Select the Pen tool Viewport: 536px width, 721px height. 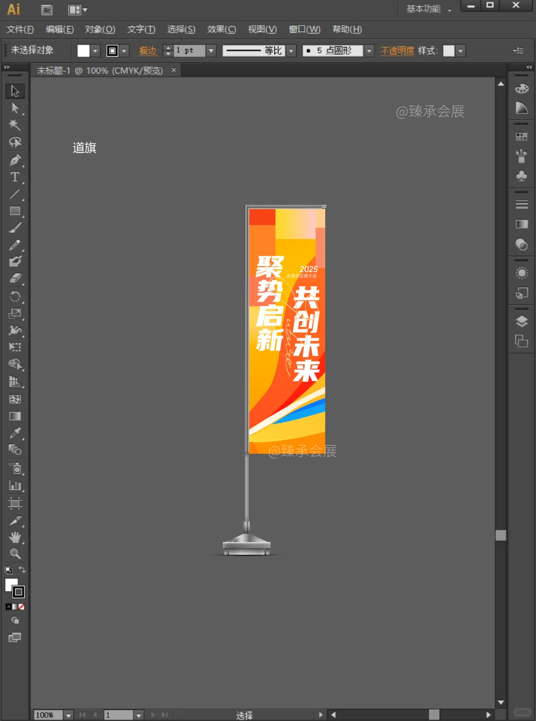click(x=15, y=160)
